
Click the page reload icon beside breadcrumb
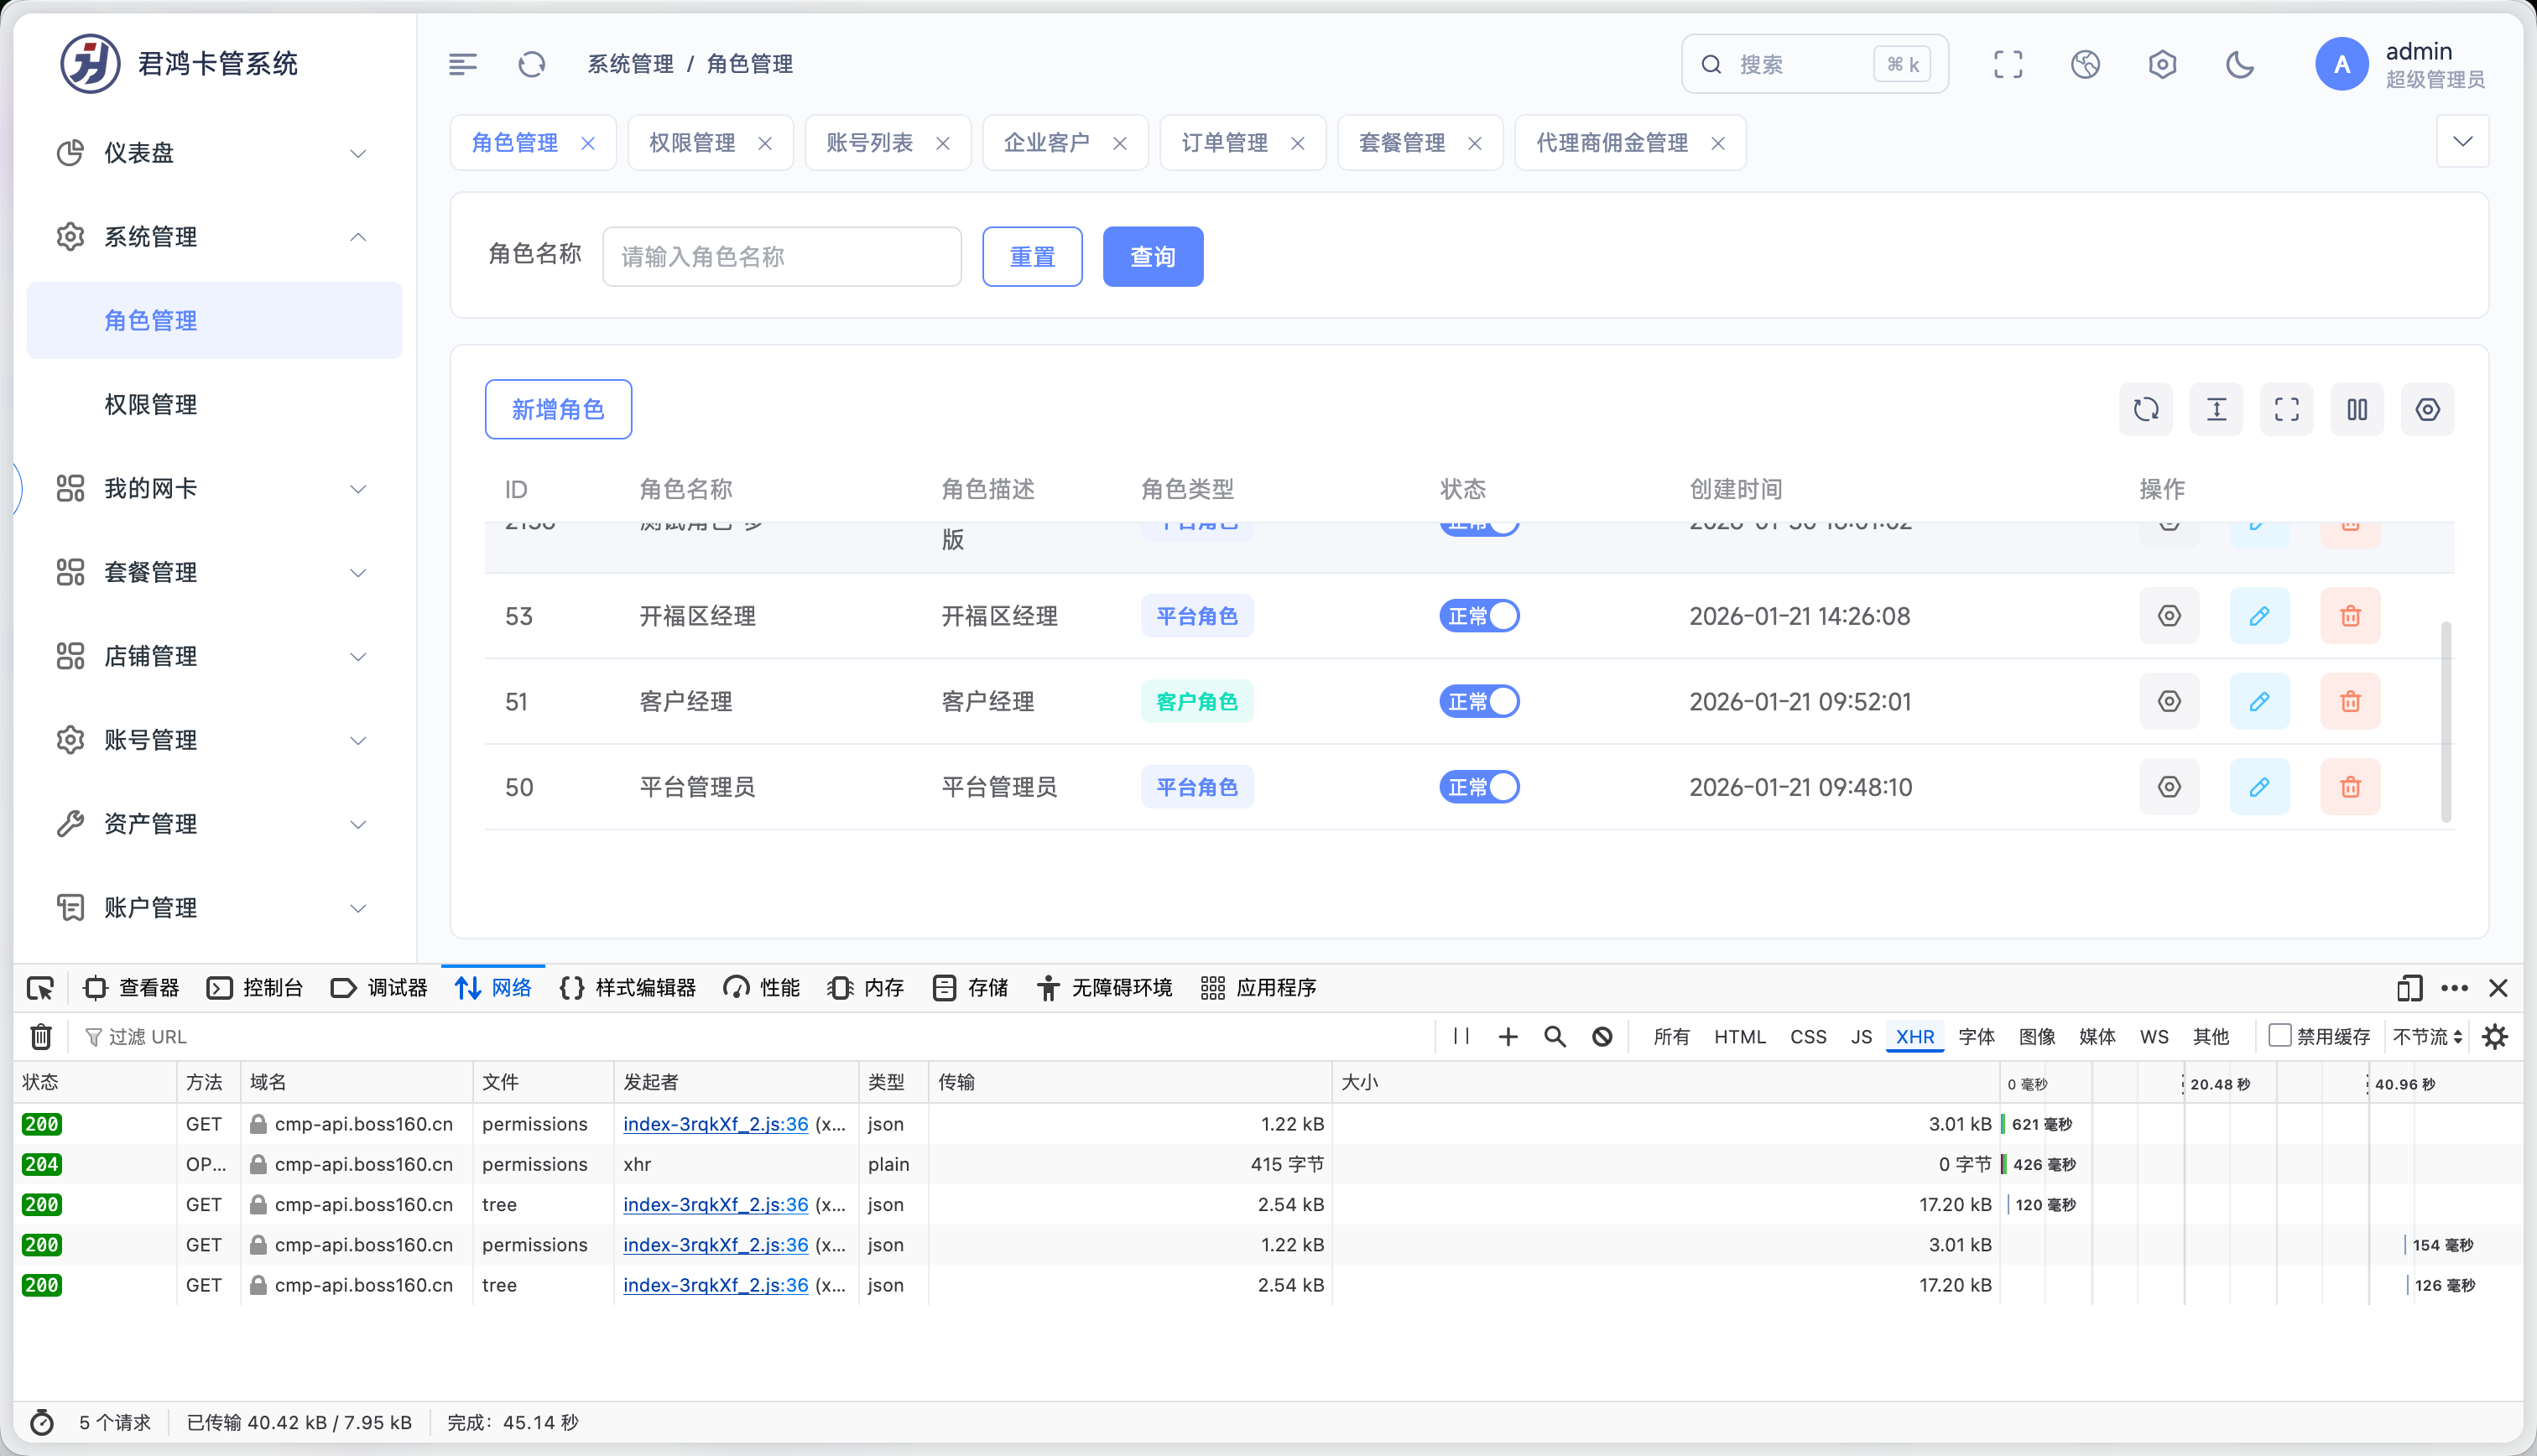pyautogui.click(x=532, y=65)
